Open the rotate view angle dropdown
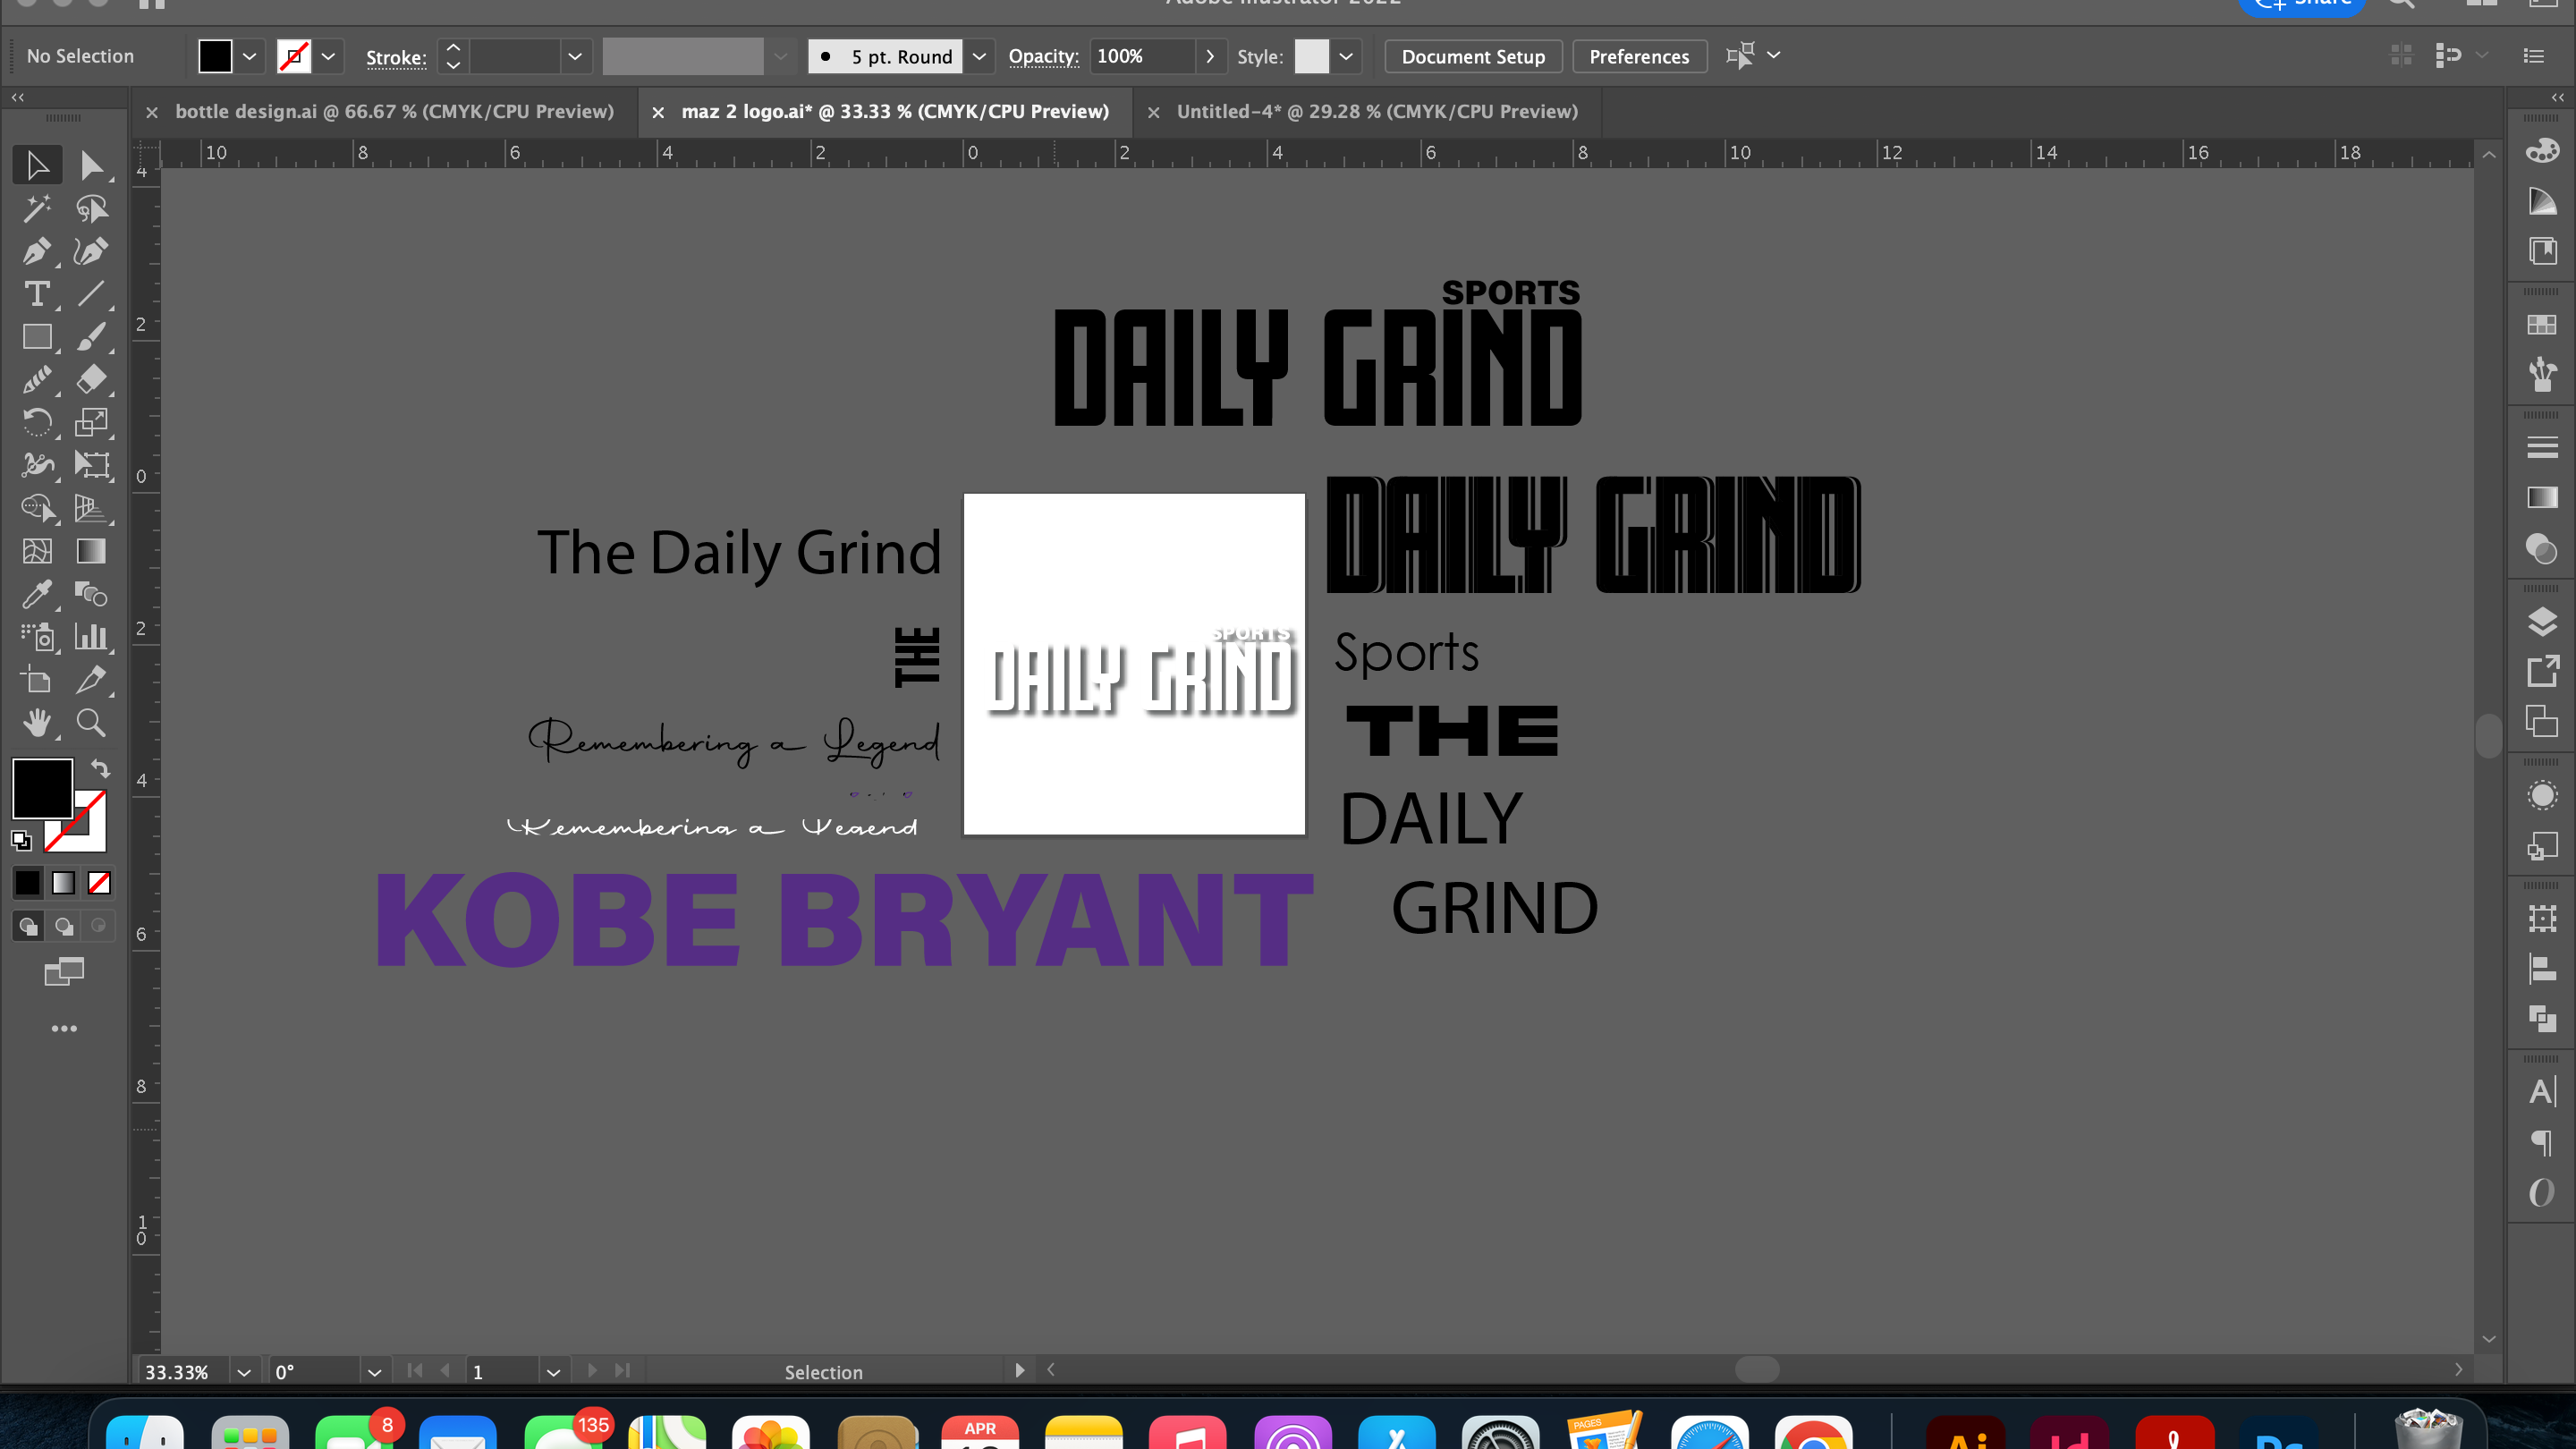Image resolution: width=2576 pixels, height=1449 pixels. (x=374, y=1372)
